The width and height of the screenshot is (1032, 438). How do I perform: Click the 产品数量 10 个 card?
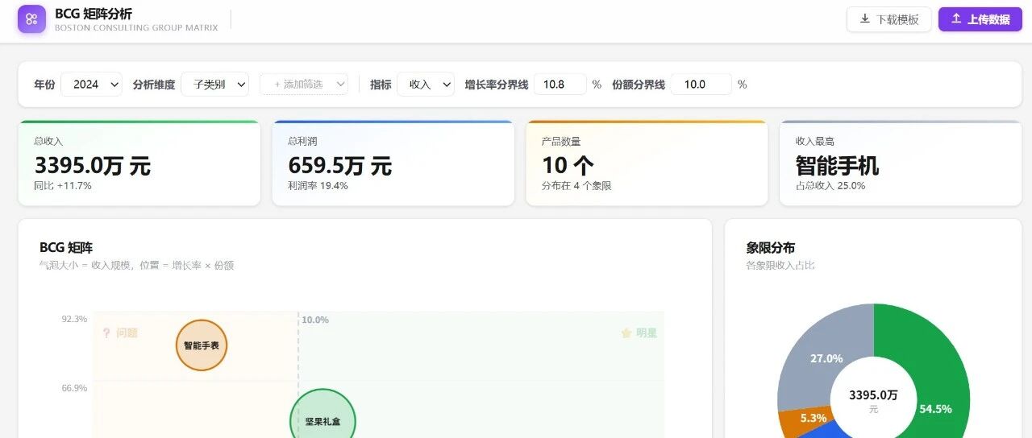click(x=647, y=163)
